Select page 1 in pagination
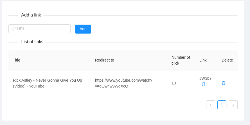Viewport: 250px width, 125px height. (222, 105)
